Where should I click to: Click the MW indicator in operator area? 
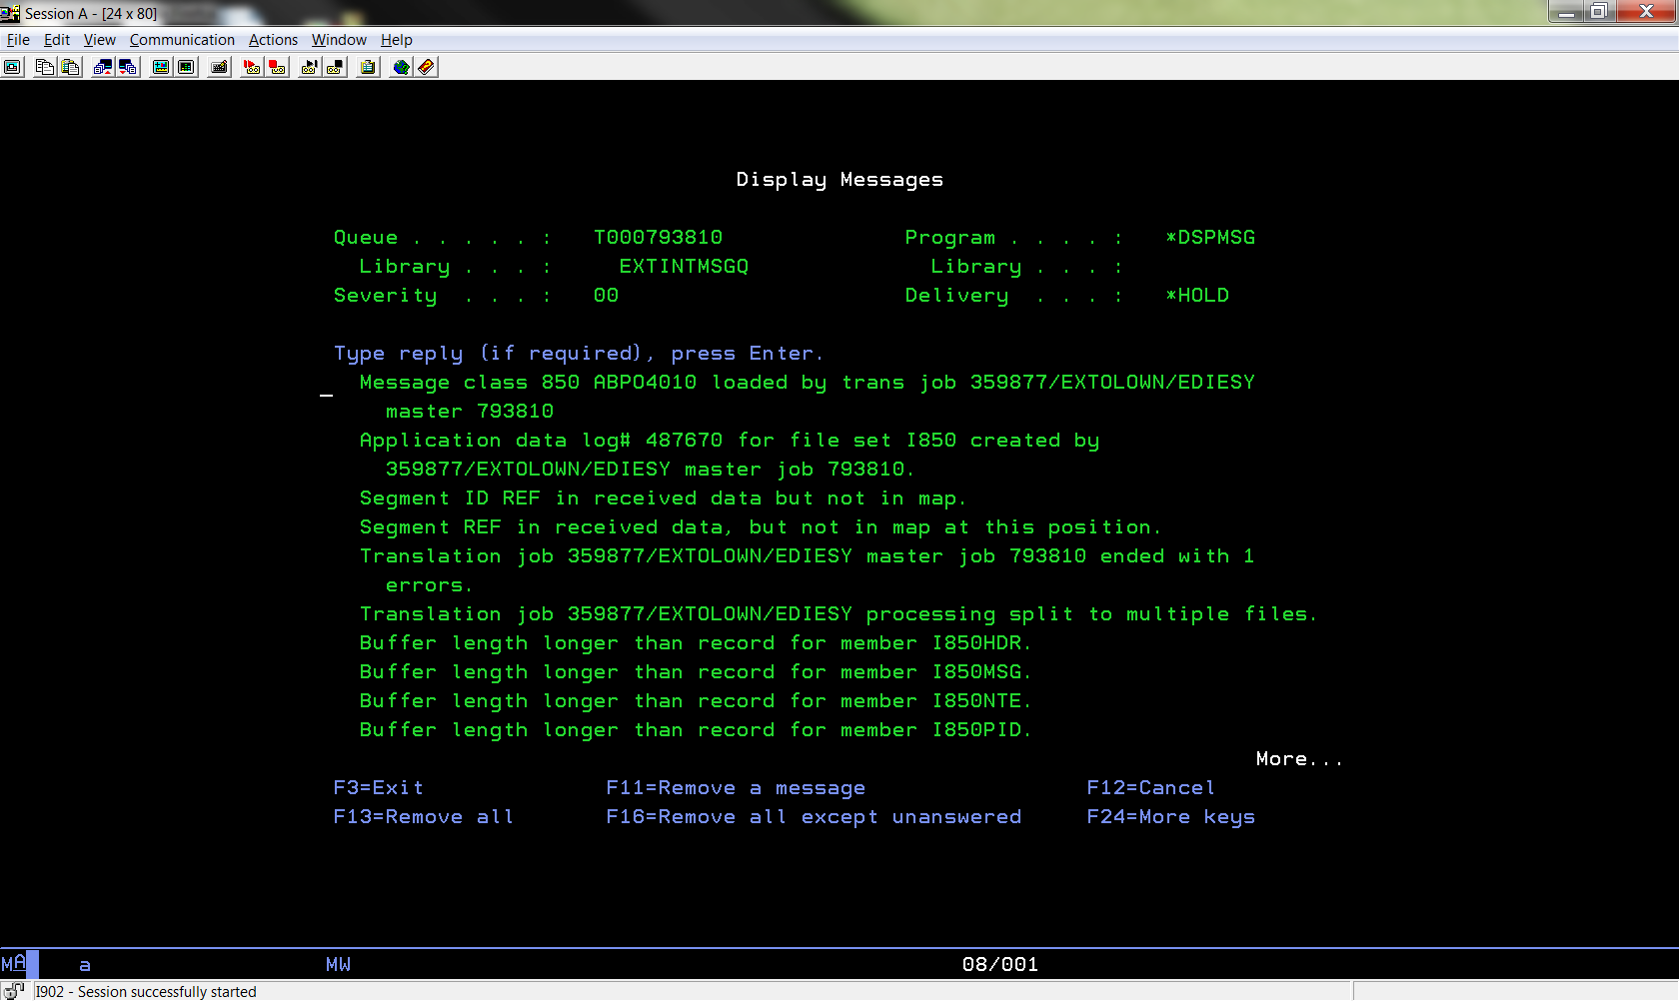[338, 964]
